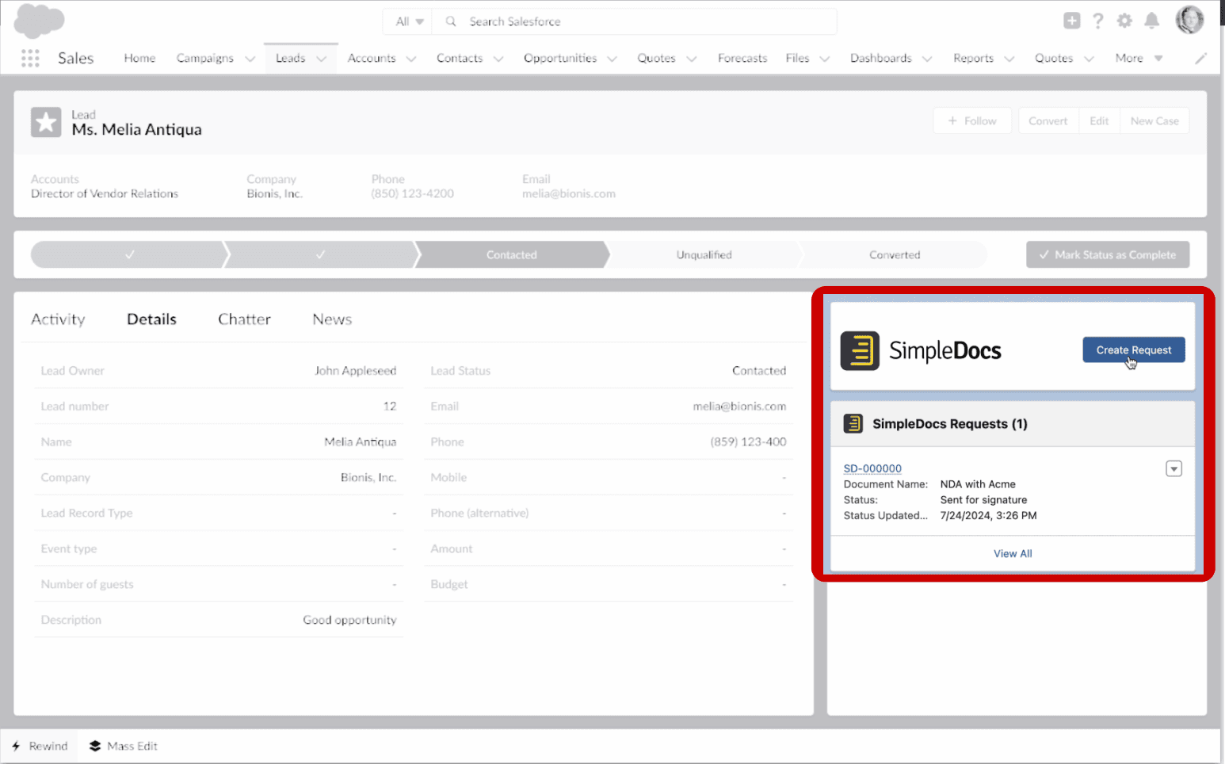Switch to the Activity tab
The image size is (1225, 764).
[58, 319]
